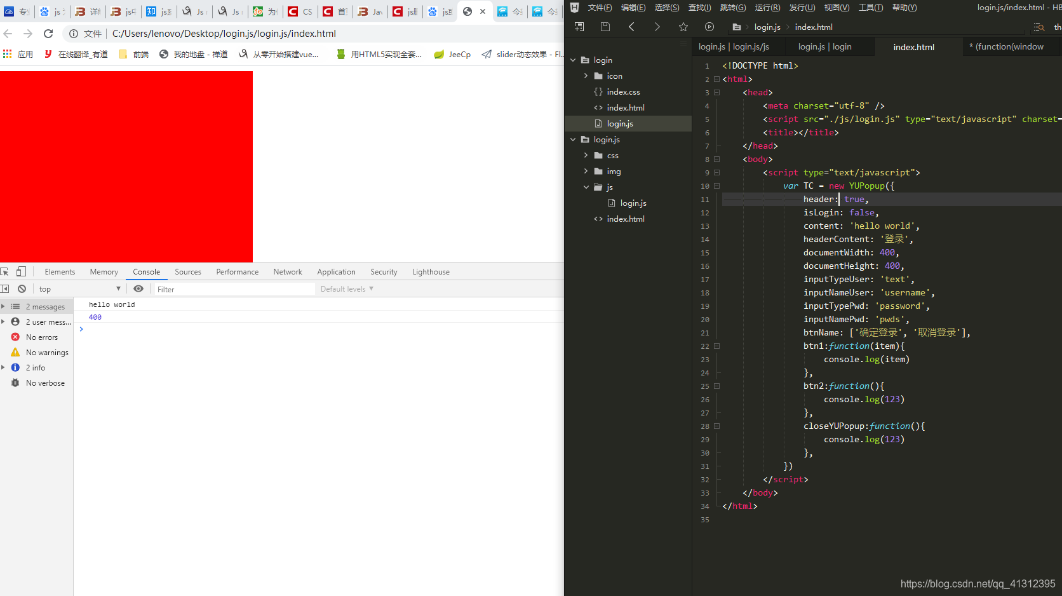The image size is (1062, 596).
Task: Open the 运行(R) menu in HBuilderX
Action: (x=767, y=8)
